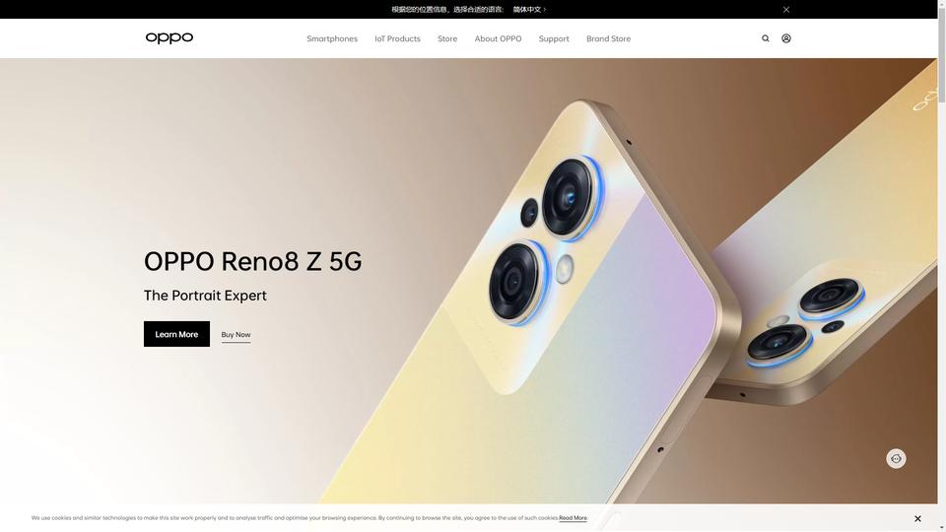The height and width of the screenshot is (532, 946).
Task: Follow the Buy Now link
Action: (236, 335)
